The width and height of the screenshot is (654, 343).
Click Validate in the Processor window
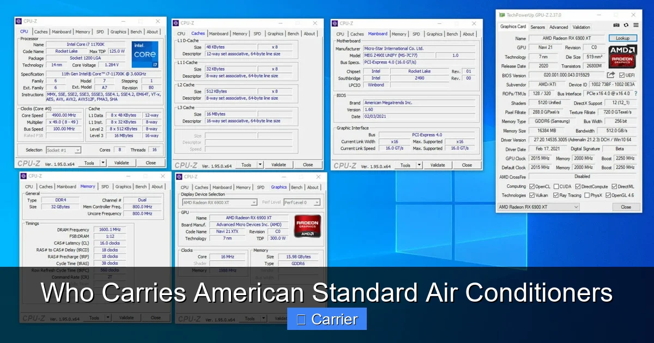pos(122,163)
